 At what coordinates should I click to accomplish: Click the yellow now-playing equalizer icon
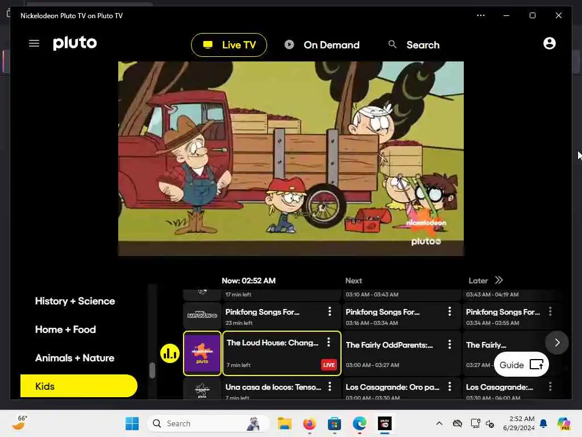(x=170, y=353)
